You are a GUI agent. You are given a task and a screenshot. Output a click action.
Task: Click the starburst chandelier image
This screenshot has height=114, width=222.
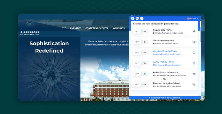click(x=49, y=76)
